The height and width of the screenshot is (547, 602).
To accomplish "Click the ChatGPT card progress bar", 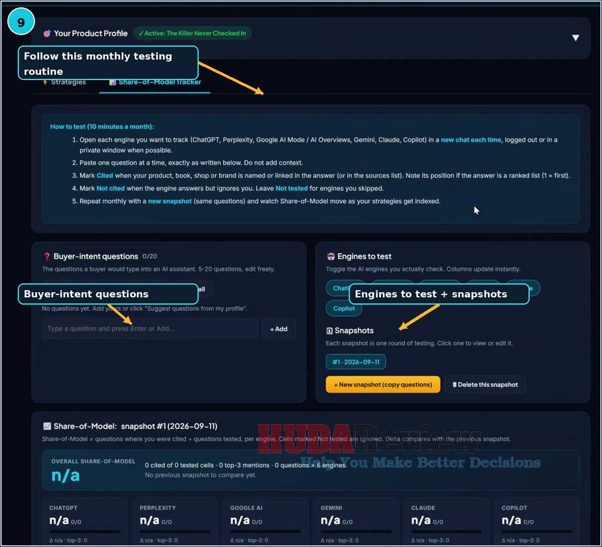I will tap(85, 532).
